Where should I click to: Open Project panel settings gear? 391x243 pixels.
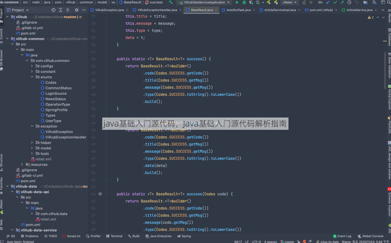point(77,10)
